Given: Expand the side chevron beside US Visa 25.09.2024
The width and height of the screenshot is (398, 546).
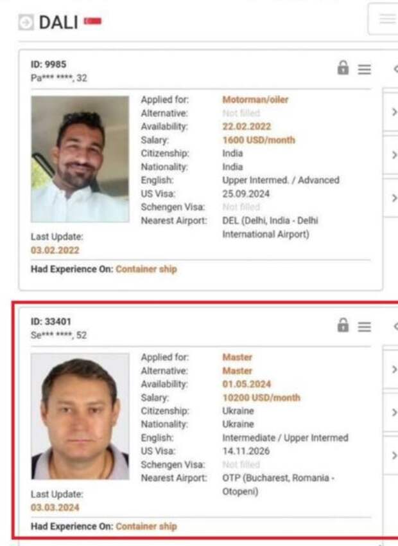Looking at the screenshot, I should coord(394,198).
